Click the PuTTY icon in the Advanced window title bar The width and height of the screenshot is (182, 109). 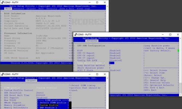pyautogui.click(x=76, y=34)
